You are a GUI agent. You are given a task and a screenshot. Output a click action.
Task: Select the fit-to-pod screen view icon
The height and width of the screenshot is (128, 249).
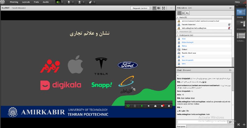[154, 8]
